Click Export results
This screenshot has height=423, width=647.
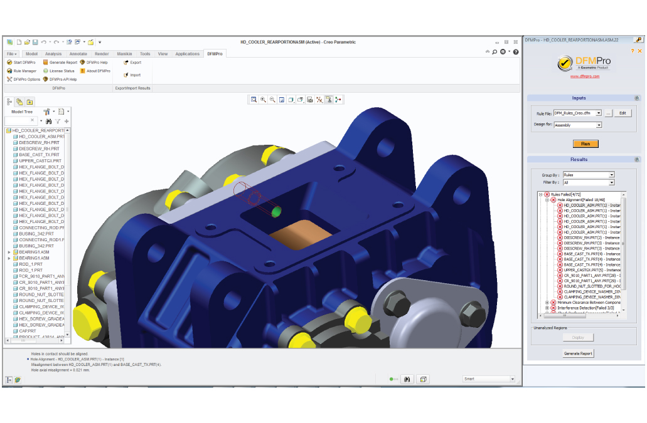tap(132, 63)
